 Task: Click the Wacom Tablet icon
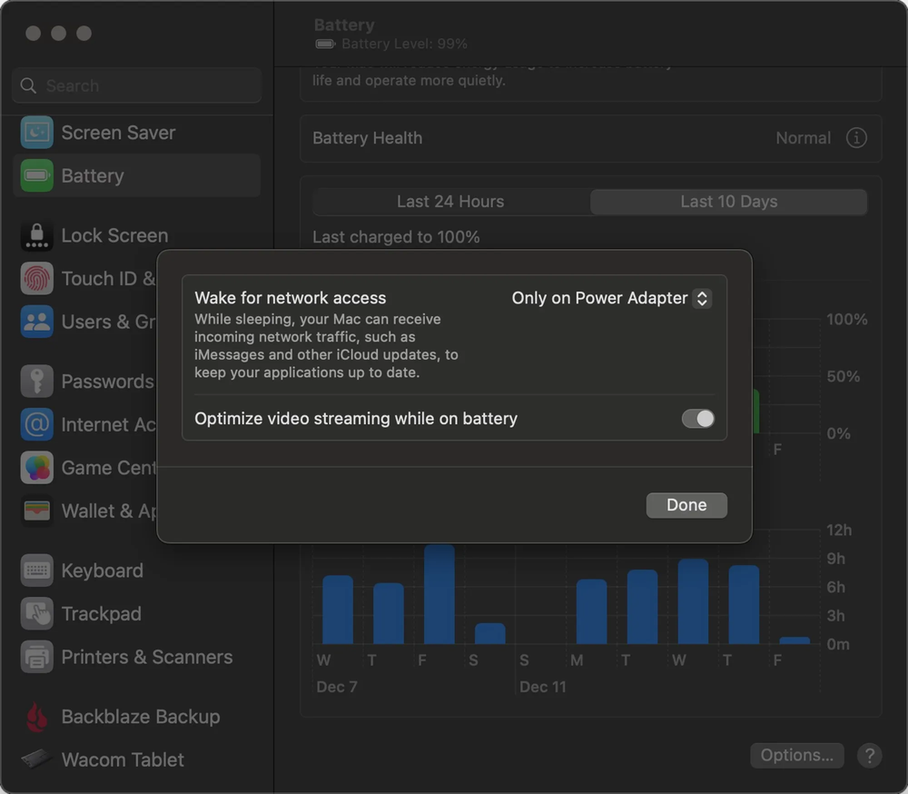pos(36,759)
